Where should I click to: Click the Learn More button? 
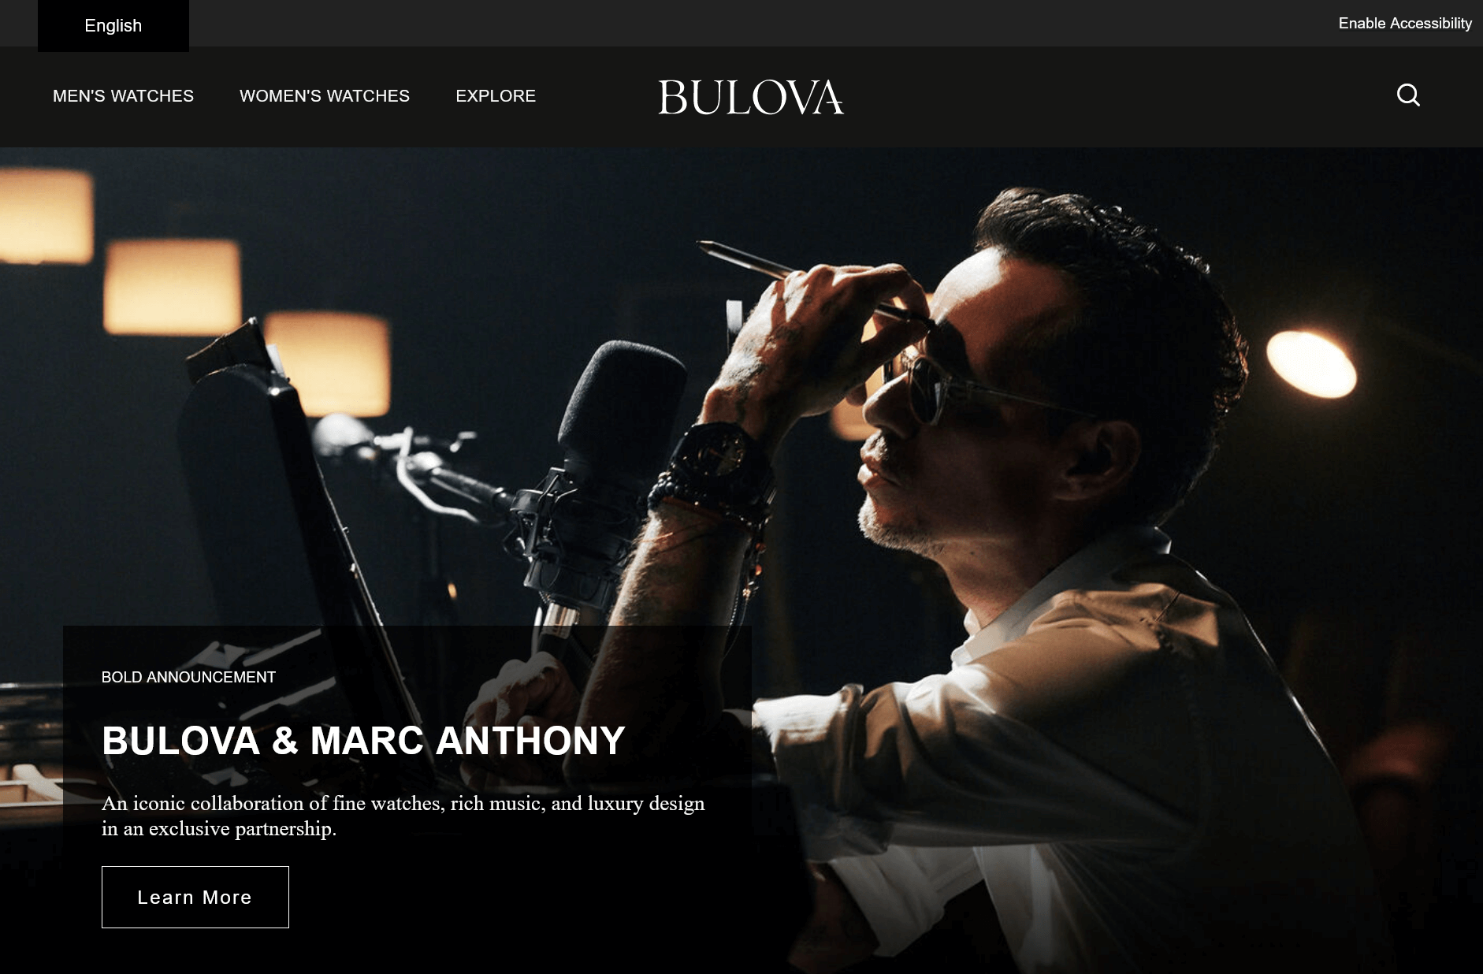195,897
